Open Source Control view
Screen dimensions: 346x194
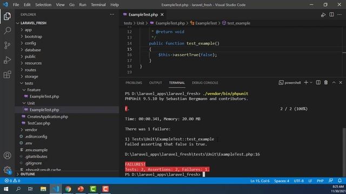coord(7,45)
